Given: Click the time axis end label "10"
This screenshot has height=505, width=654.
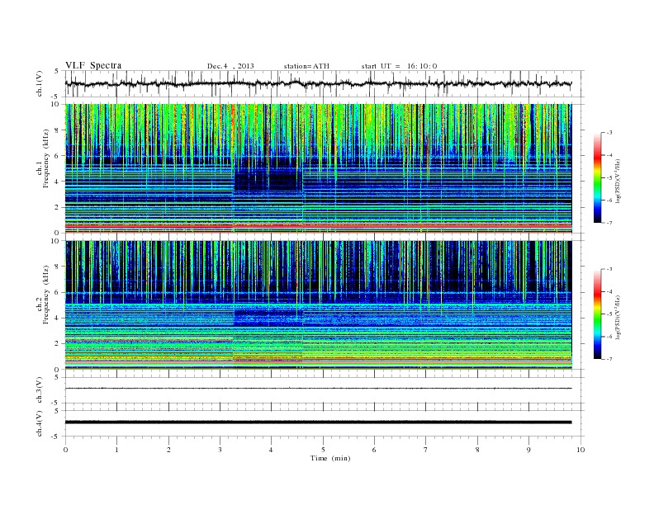Looking at the screenshot, I should coord(581,450).
